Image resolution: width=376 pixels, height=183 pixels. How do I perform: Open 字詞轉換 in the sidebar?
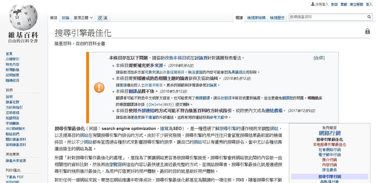[x=12, y=123]
